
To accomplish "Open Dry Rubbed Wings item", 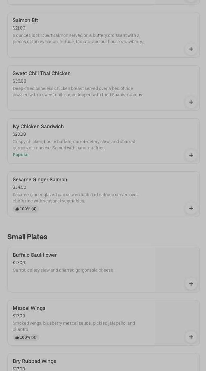I will click(x=34, y=361).
